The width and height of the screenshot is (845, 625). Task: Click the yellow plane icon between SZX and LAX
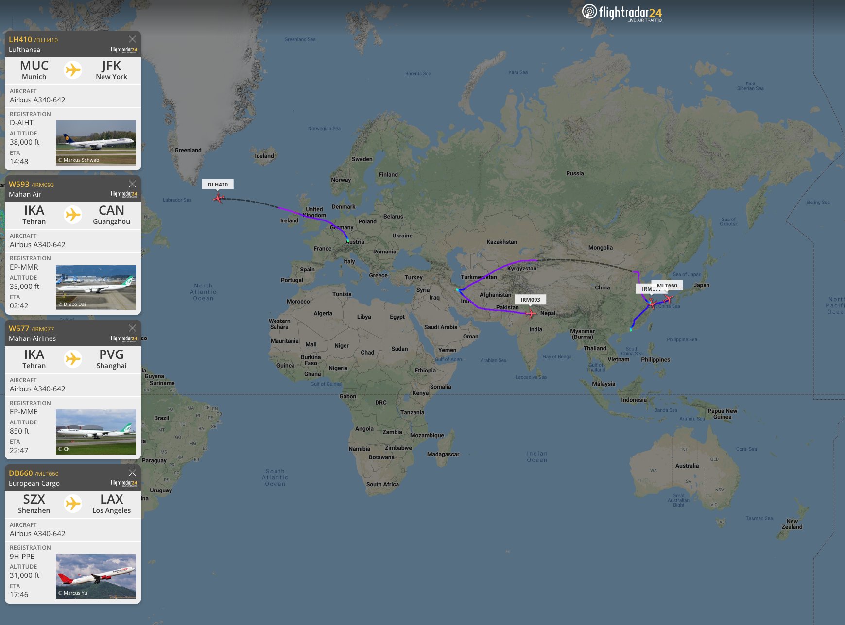coord(73,503)
